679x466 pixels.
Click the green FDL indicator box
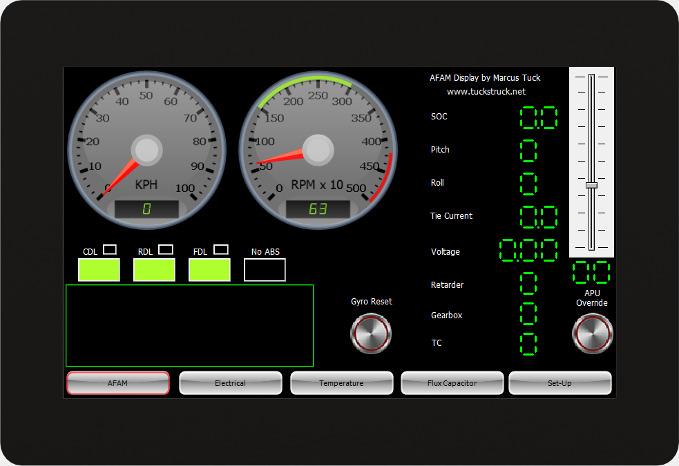click(x=209, y=270)
